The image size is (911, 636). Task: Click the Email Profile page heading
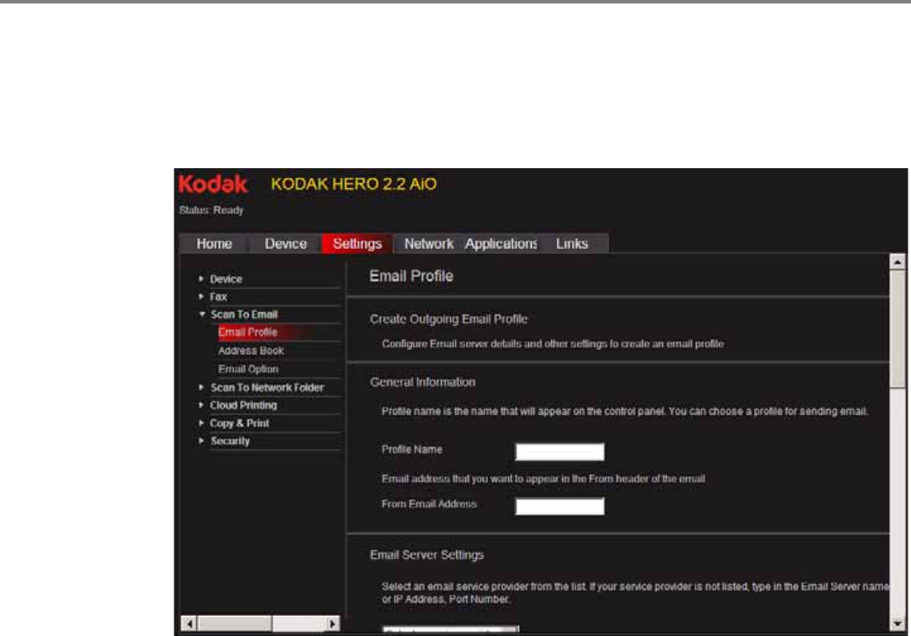tap(412, 277)
